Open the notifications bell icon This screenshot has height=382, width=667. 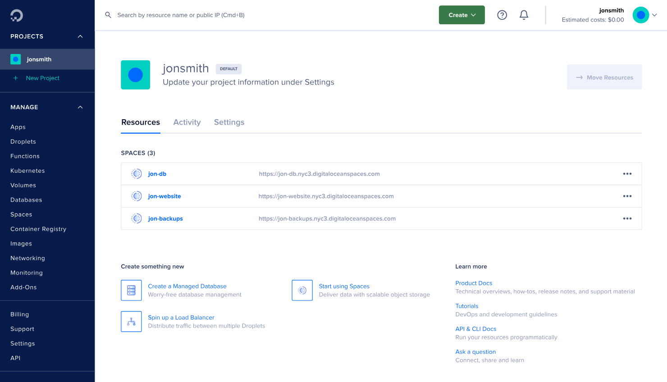[x=524, y=15]
